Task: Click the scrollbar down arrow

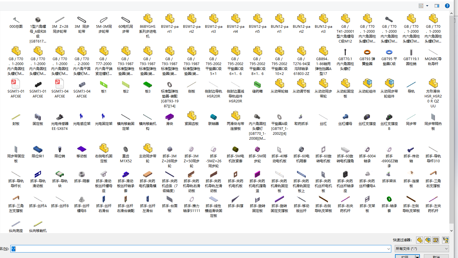Action: pyautogui.click(x=451, y=231)
